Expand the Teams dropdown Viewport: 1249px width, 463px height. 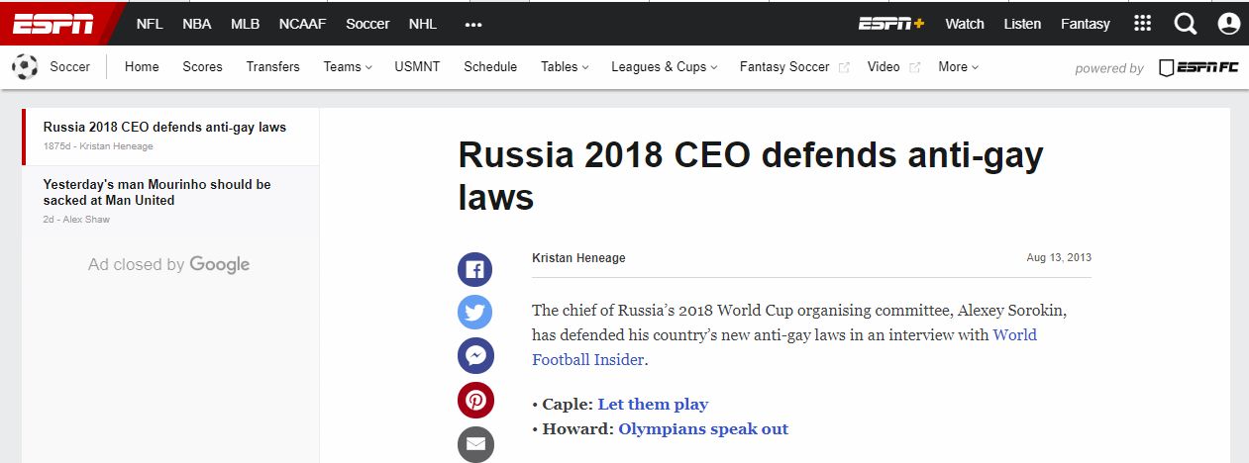(348, 67)
